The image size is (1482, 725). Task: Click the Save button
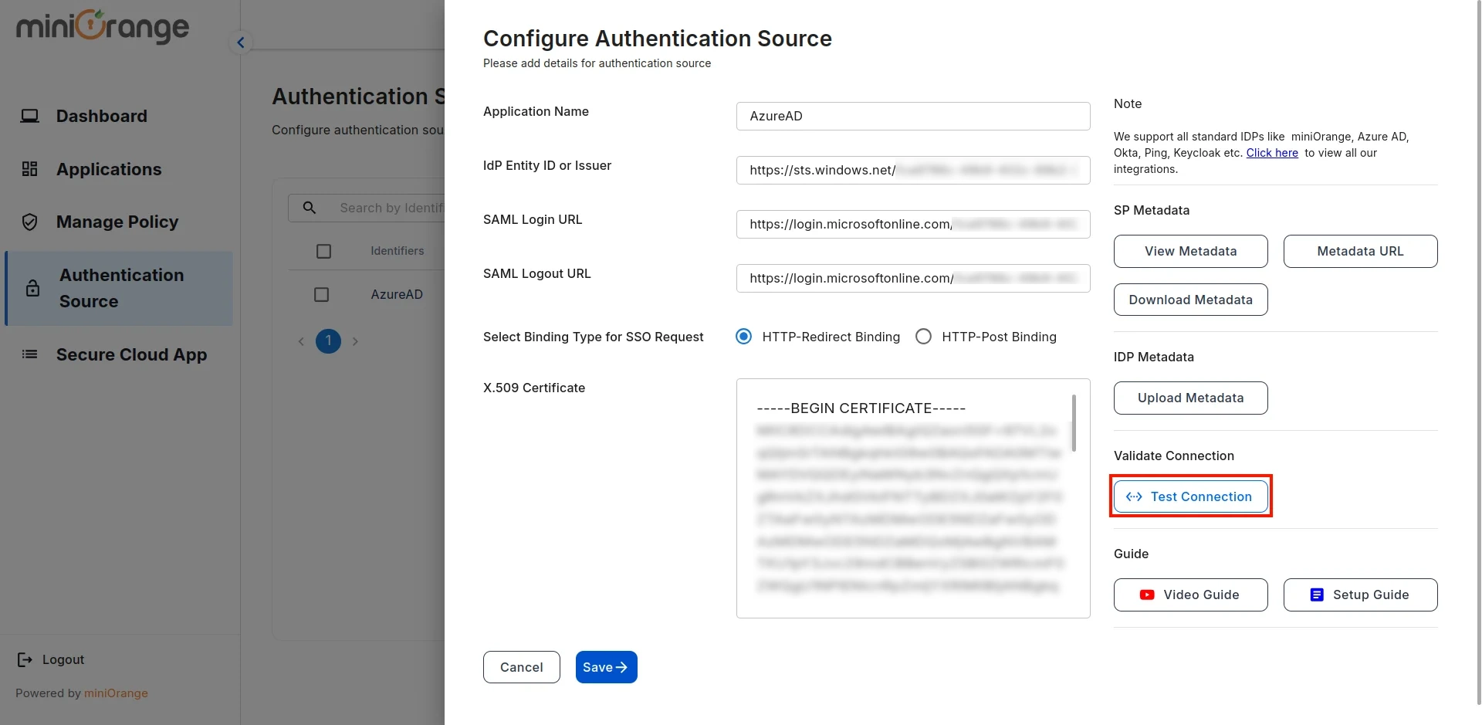coord(606,666)
